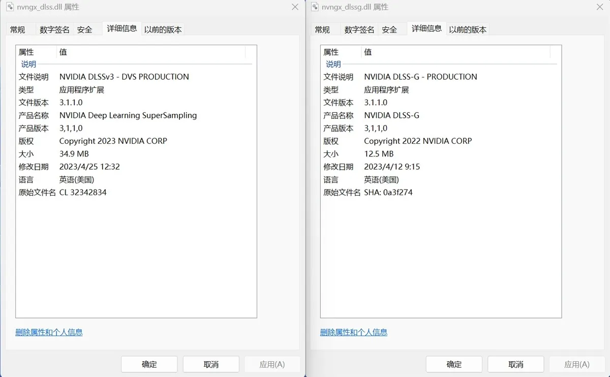The image size is (610, 377).
Task: Click 应用(A) button in nvngx_dlss.dll window
Action: (x=272, y=364)
